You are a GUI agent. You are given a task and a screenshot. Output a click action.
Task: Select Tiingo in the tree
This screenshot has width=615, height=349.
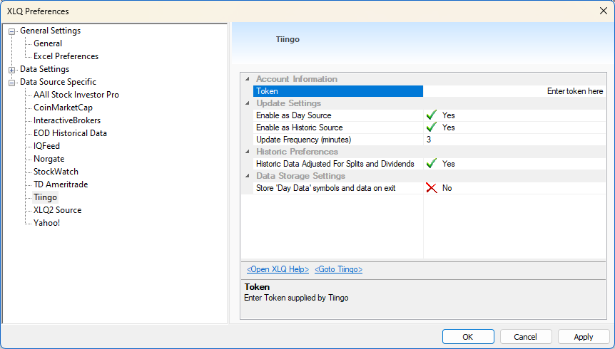tap(46, 197)
